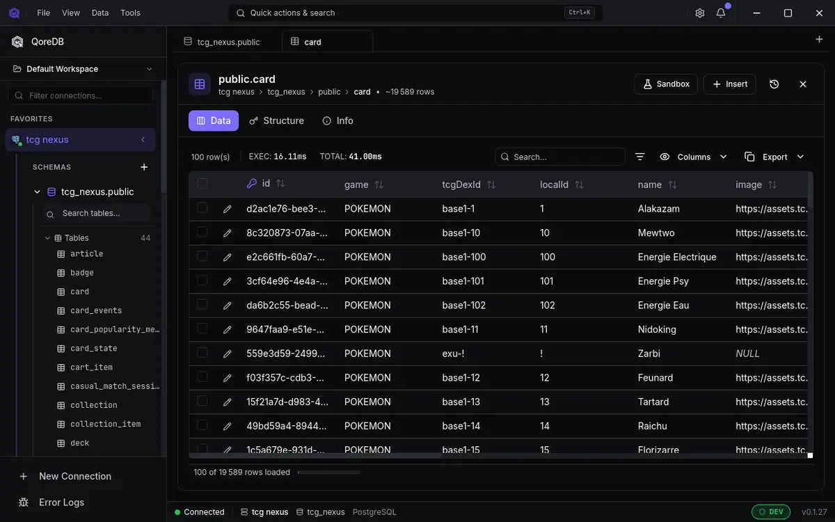Open the card_events table

point(96,310)
